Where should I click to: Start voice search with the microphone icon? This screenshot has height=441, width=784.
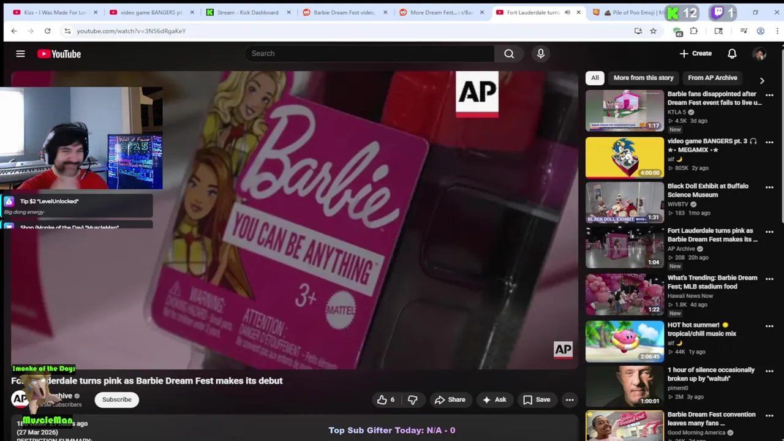(541, 53)
